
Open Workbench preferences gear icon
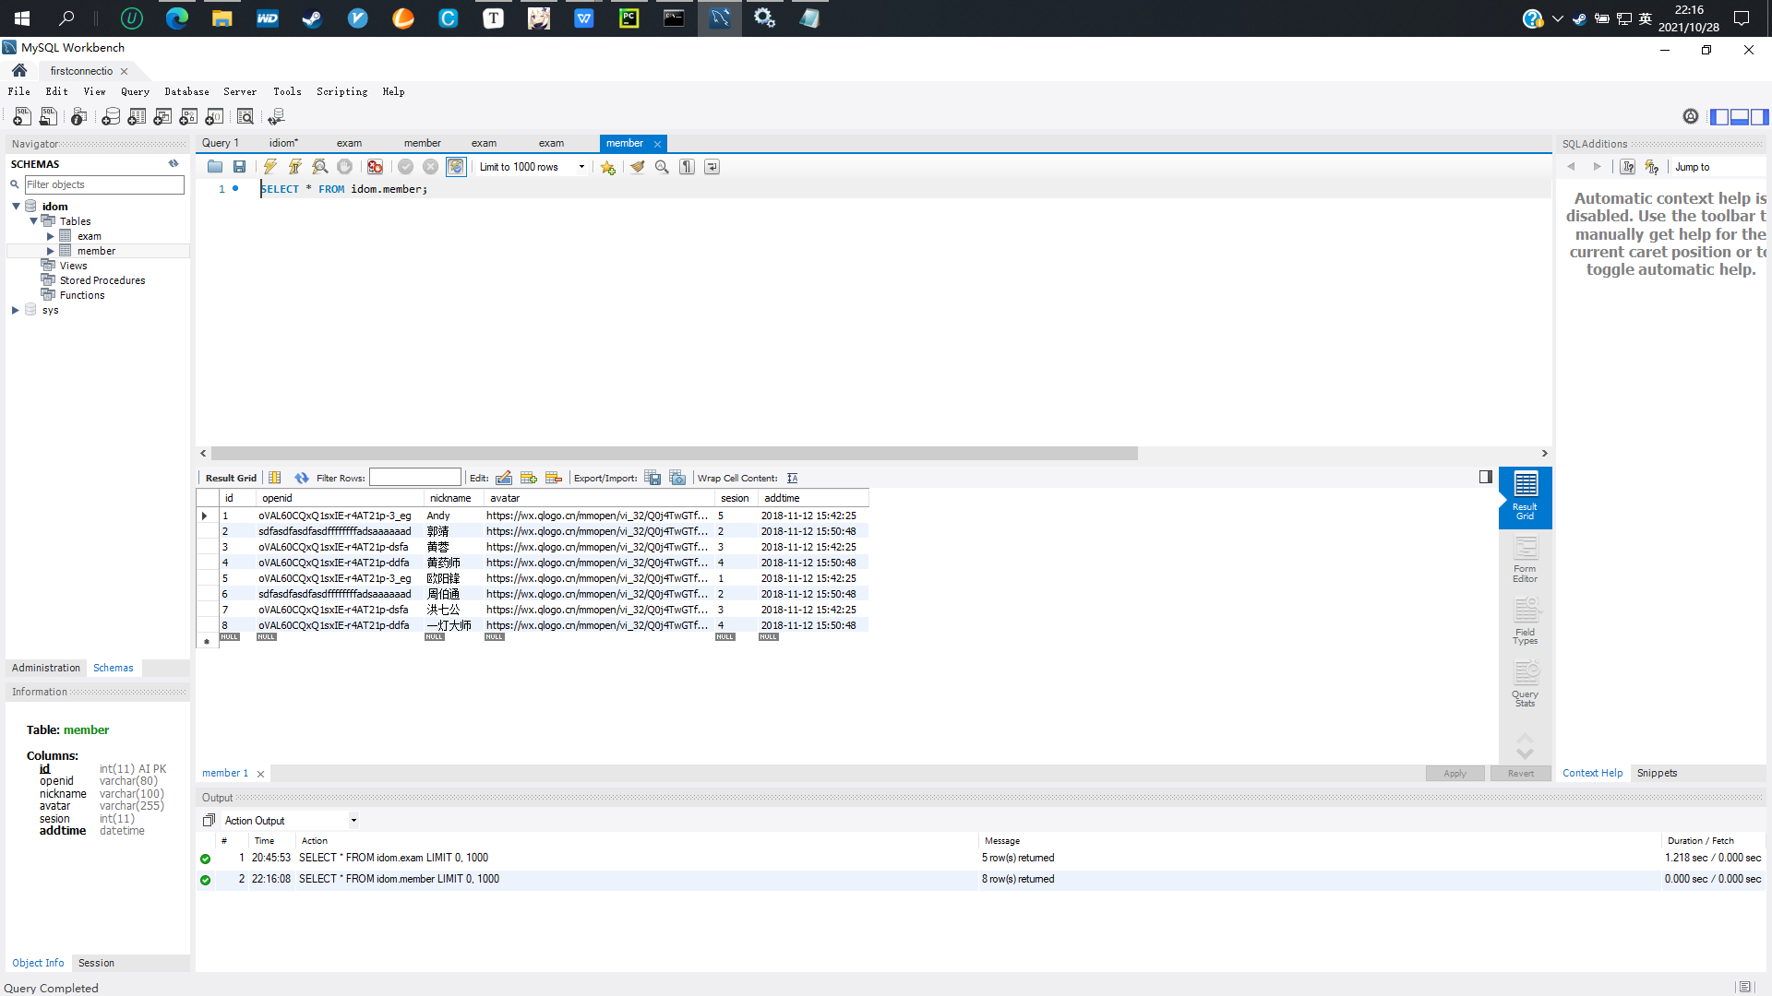point(1691,116)
